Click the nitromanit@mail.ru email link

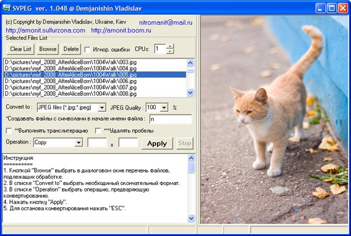[x=166, y=23]
